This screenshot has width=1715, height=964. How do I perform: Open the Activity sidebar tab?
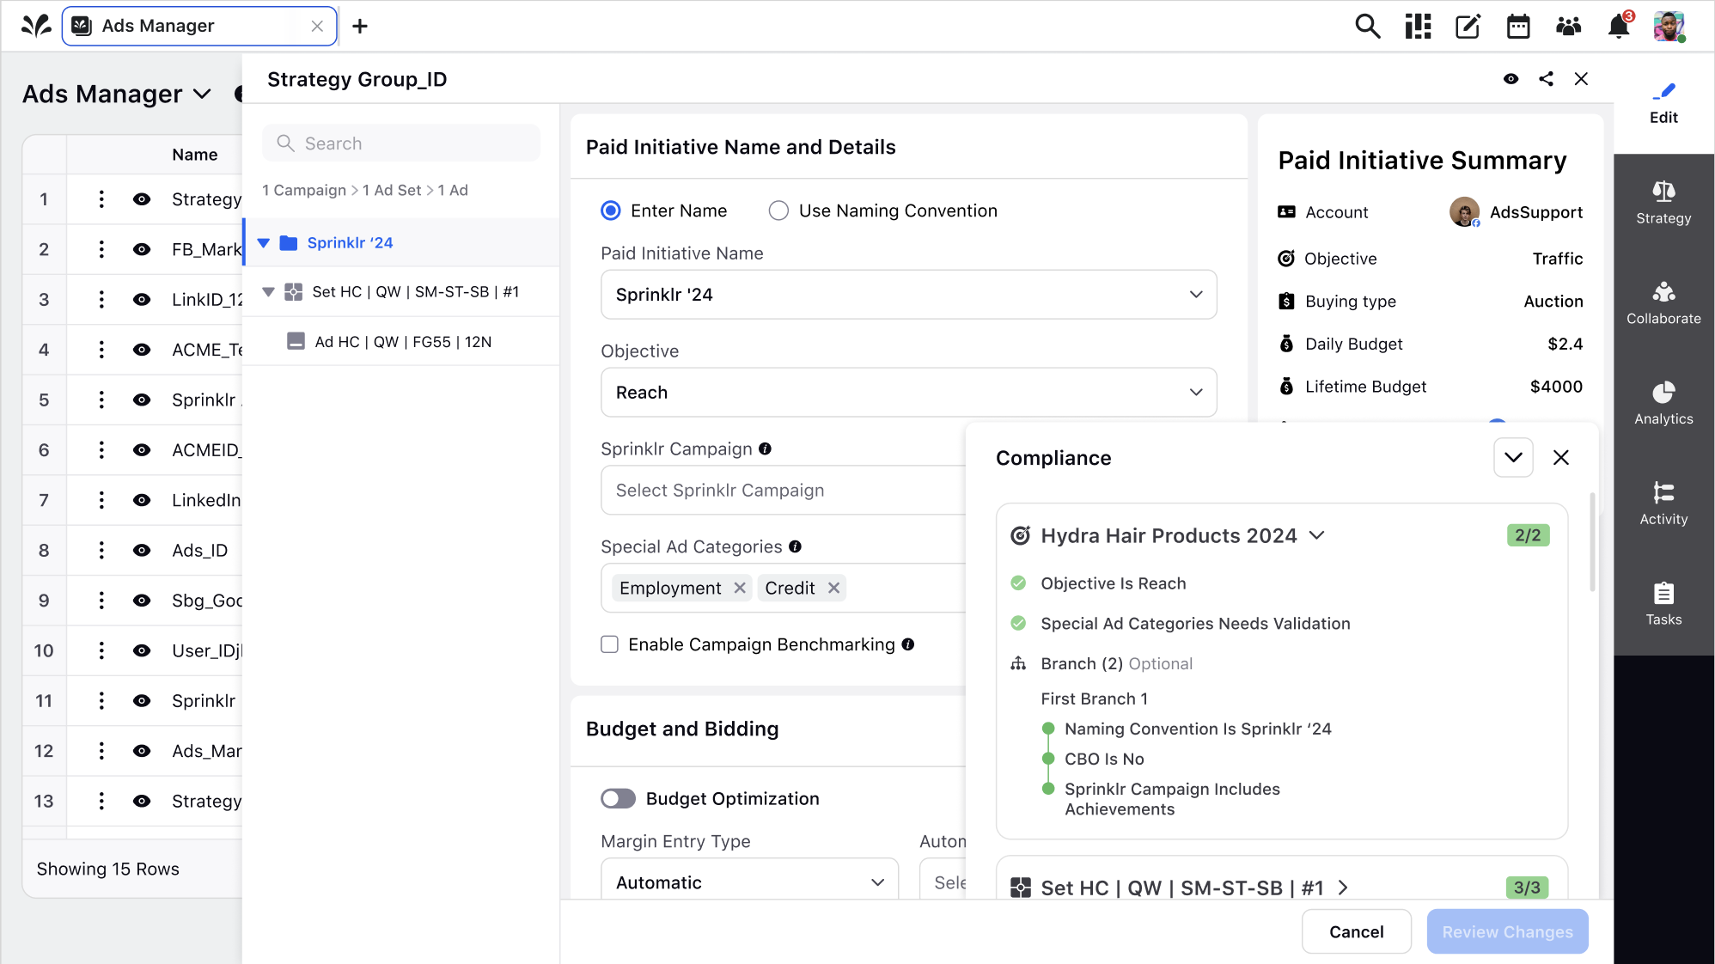[x=1663, y=504]
